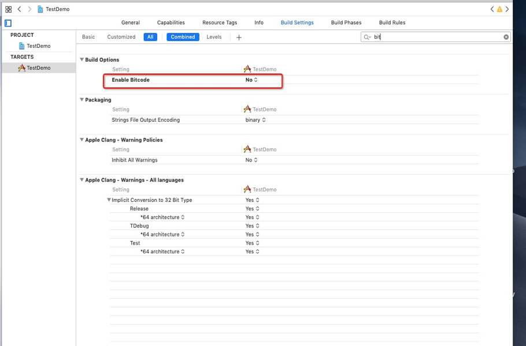
Task: Clear the search field with the X icon
Action: [506, 37]
